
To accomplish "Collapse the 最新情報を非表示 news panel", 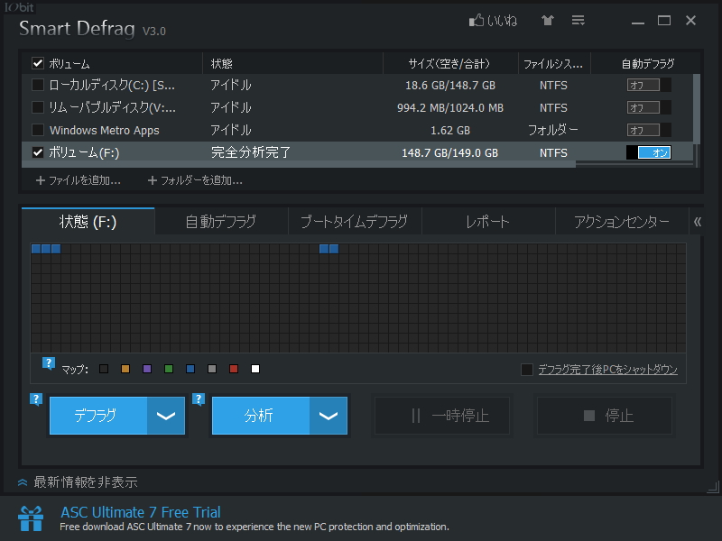I will pos(78,482).
